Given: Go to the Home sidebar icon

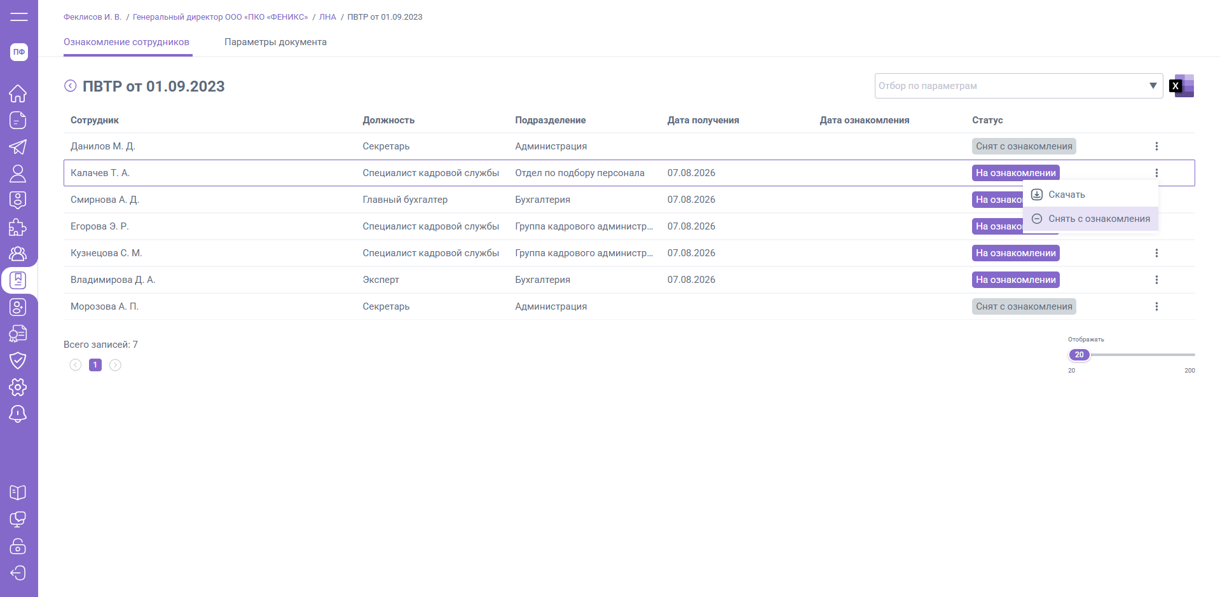Looking at the screenshot, I should (x=18, y=93).
